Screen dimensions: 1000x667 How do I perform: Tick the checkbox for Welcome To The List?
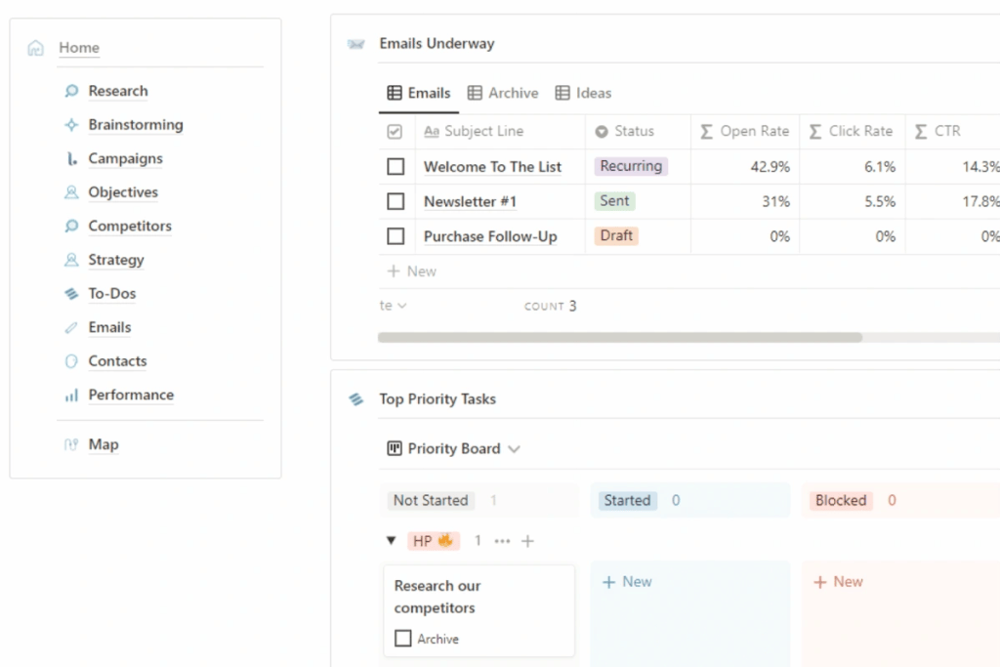tap(396, 166)
